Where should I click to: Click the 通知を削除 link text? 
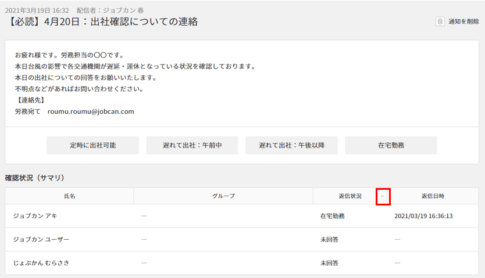tap(463, 21)
